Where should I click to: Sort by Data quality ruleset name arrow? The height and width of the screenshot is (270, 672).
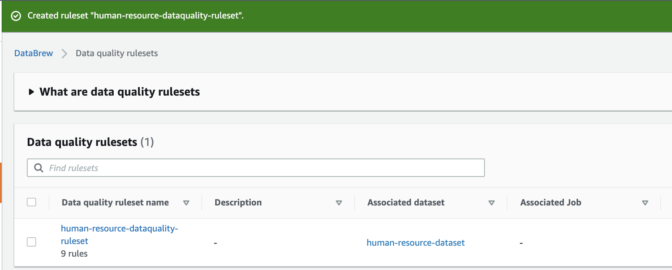[x=186, y=203]
